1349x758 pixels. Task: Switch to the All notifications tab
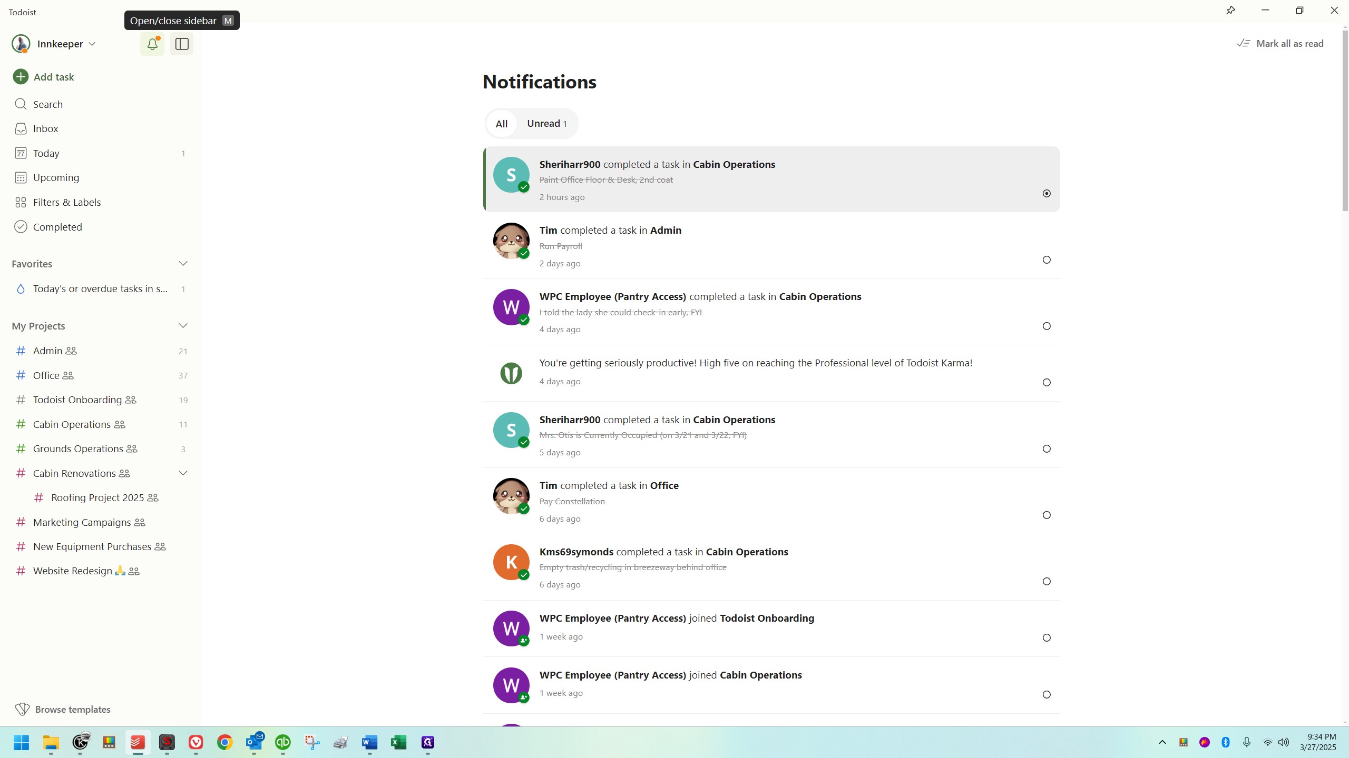click(x=501, y=124)
